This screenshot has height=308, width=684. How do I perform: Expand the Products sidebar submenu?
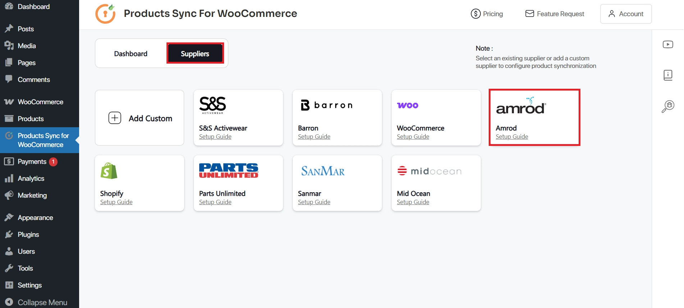coord(31,119)
